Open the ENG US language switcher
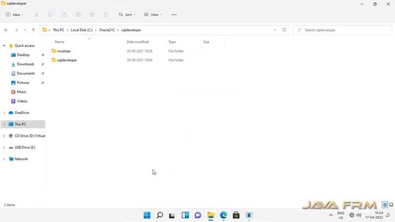 click(341, 215)
